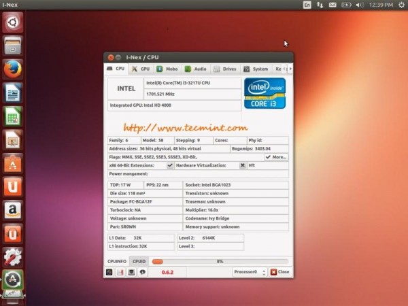The image size is (408, 306).
Task: Select the CPUID sub-tab
Action: coord(139,261)
